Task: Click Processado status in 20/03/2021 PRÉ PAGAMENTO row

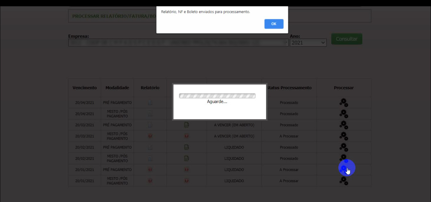Action: coord(289,125)
